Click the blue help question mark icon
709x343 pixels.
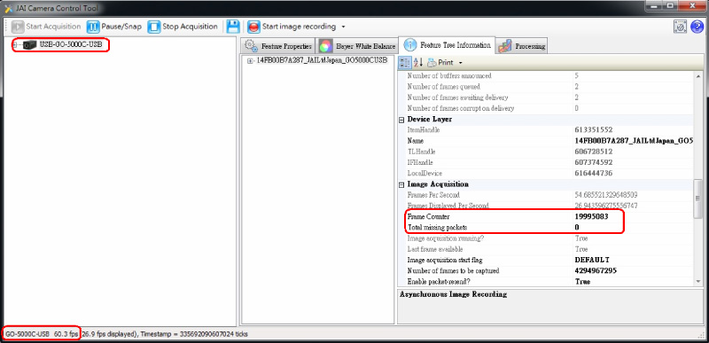(697, 27)
